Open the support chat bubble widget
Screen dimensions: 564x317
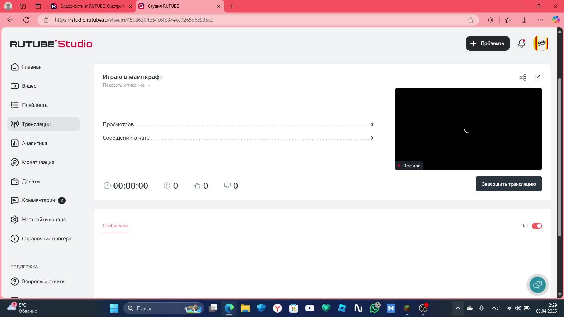point(537,284)
